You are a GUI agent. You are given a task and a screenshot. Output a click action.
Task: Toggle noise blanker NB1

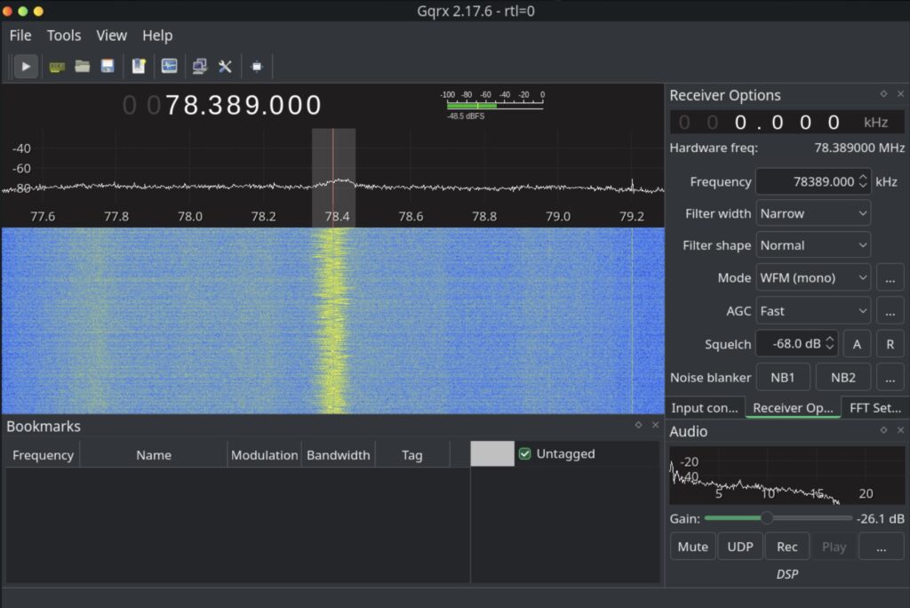click(782, 378)
